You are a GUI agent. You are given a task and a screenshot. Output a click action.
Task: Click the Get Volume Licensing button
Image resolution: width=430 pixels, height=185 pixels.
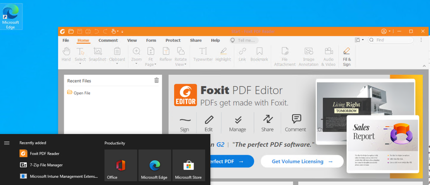[x=302, y=161]
